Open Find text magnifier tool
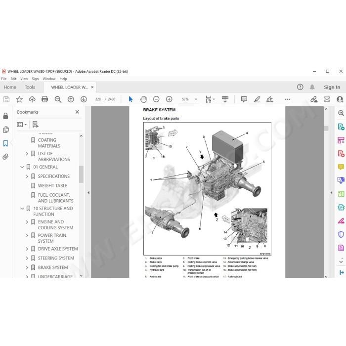The height and width of the screenshot is (346, 346). click(58, 99)
